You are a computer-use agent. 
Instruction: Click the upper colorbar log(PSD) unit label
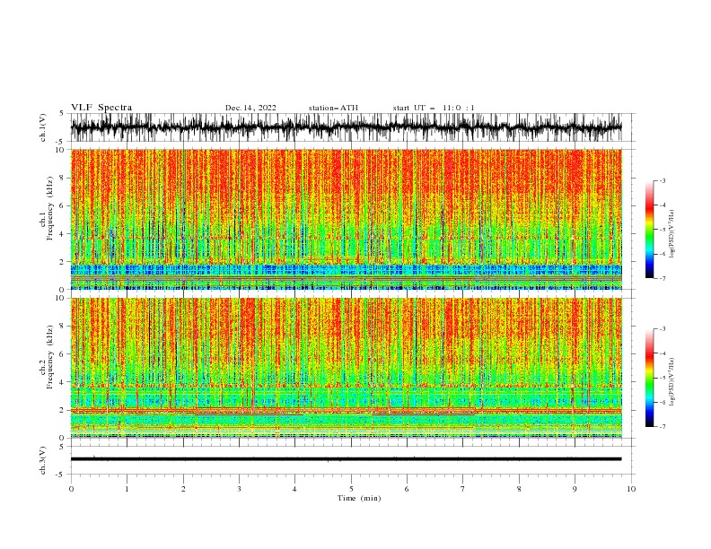[x=672, y=234]
